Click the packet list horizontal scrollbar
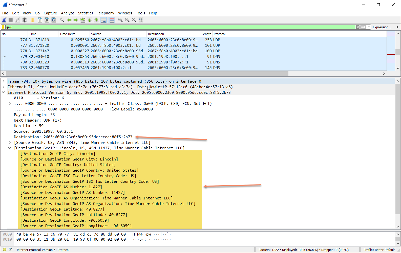Viewport: 401px width, 253px height. click(x=147, y=74)
